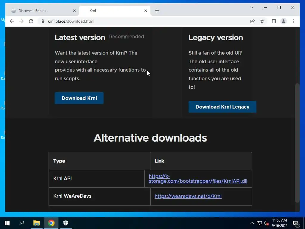305x229 pixels.
Task: Select the Krnl tab
Action: tap(115, 11)
